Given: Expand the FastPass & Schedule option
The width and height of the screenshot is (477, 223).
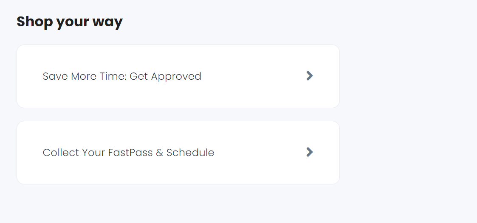Looking at the screenshot, I should coord(309,152).
